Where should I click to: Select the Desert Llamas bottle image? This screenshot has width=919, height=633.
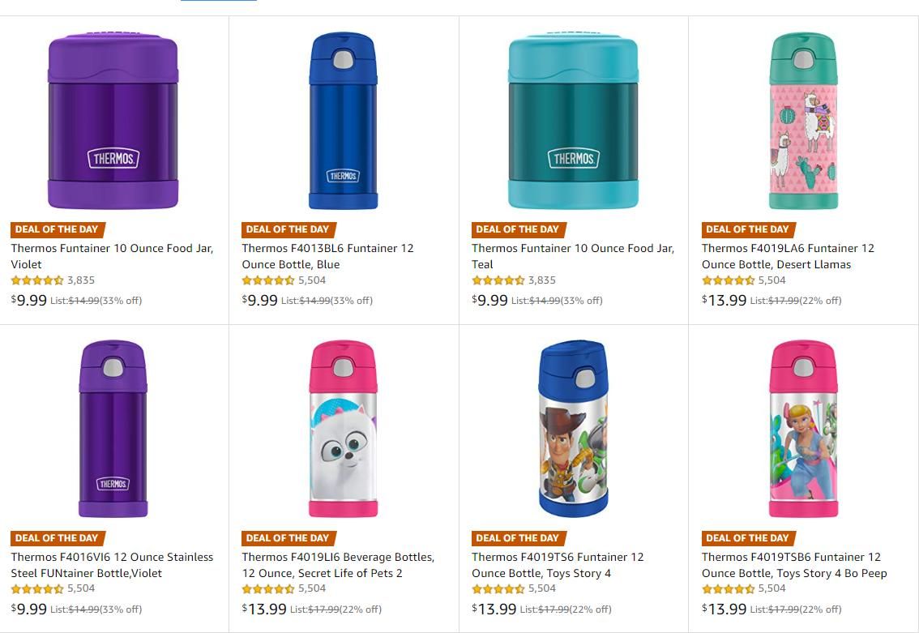pyautogui.click(x=802, y=121)
